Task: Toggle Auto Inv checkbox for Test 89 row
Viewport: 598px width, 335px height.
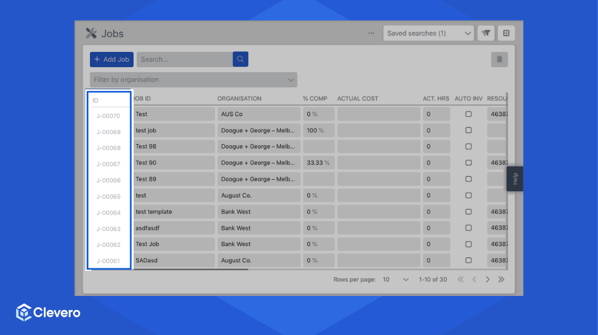Action: click(x=468, y=179)
